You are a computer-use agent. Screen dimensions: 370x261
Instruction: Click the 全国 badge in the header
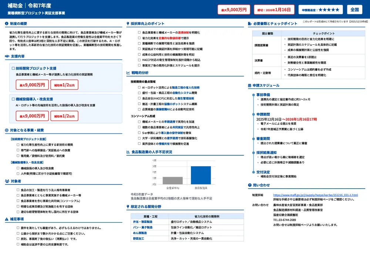(354, 10)
